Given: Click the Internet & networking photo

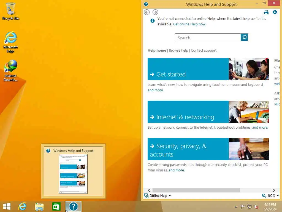Looking at the screenshot, I should coord(249,112).
